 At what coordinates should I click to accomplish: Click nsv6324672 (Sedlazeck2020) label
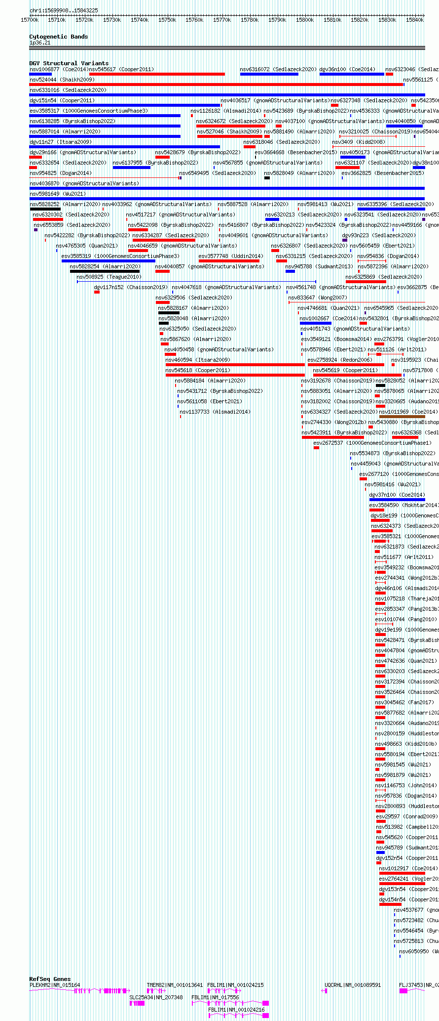pyautogui.click(x=234, y=121)
